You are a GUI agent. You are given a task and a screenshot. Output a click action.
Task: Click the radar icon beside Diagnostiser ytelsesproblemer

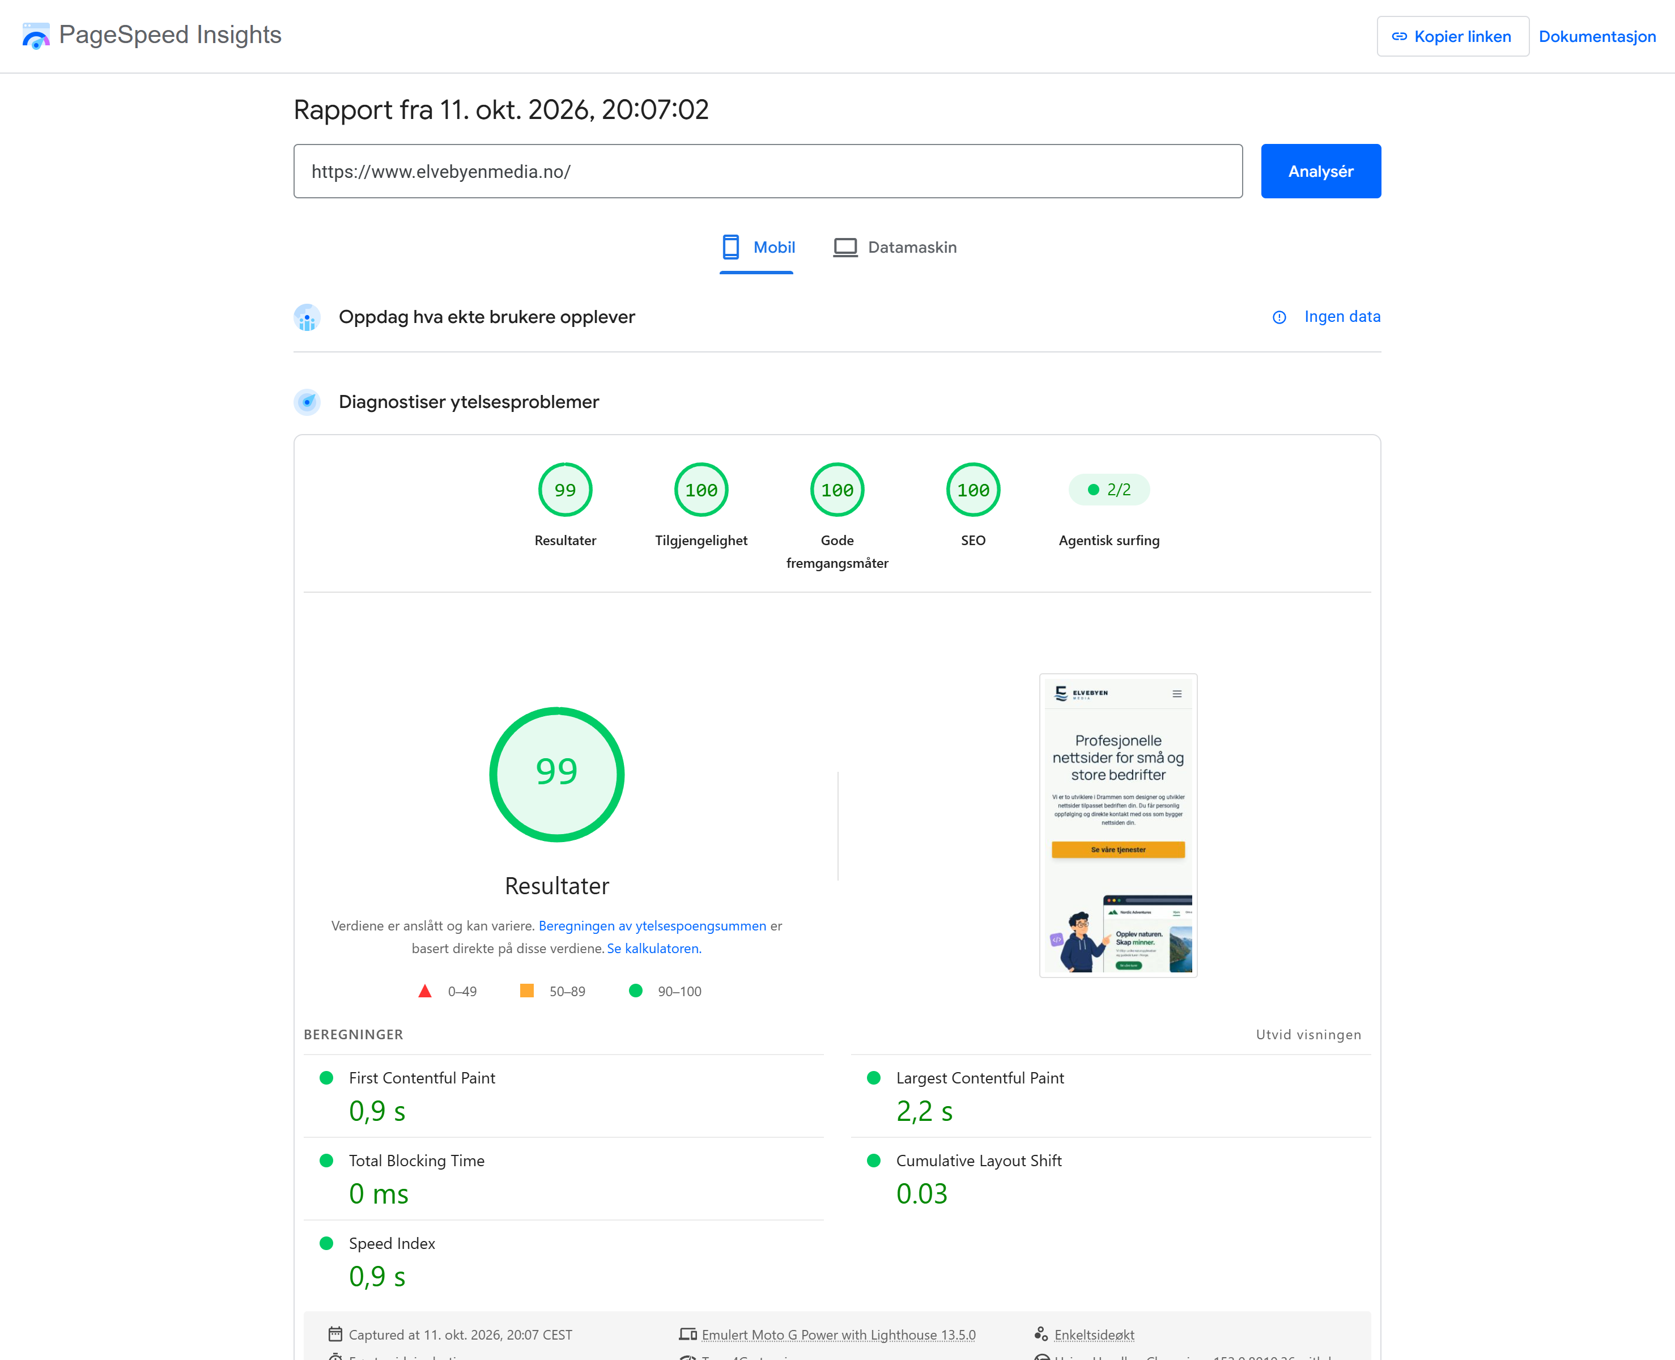307,402
